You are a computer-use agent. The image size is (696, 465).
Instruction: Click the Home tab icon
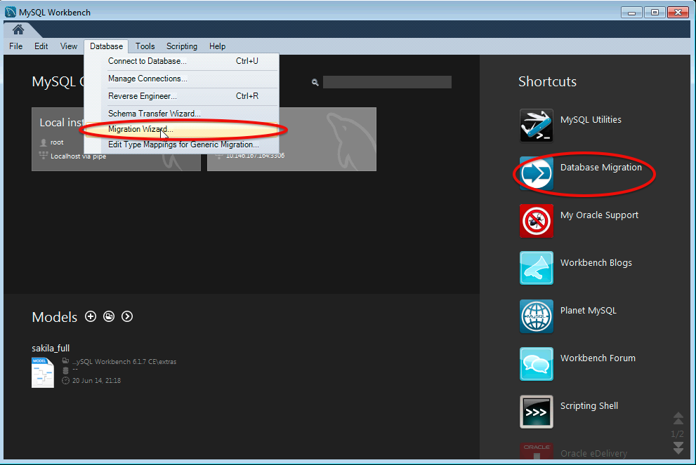18,29
